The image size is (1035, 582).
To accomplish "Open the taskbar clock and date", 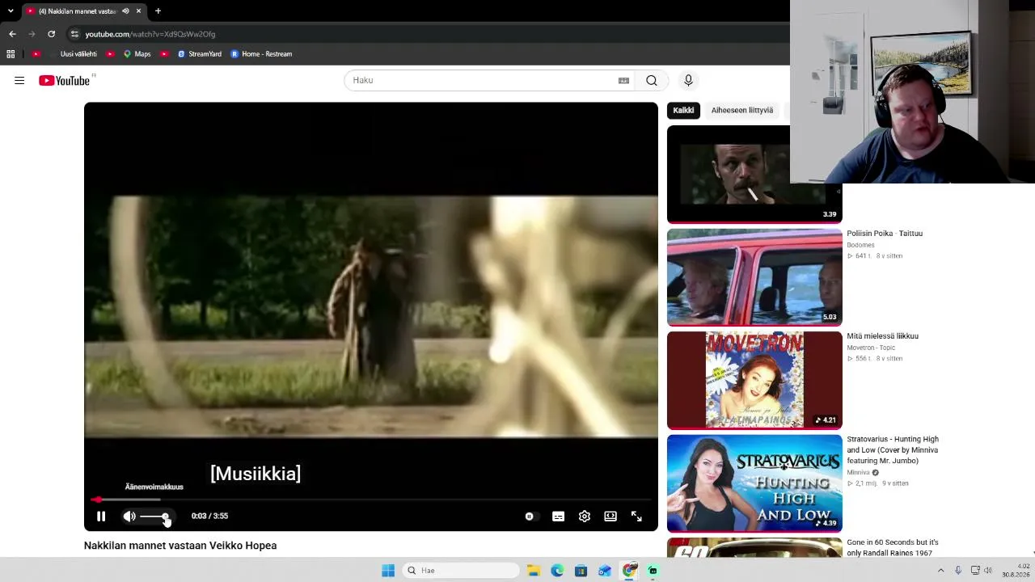I will 1016,571.
